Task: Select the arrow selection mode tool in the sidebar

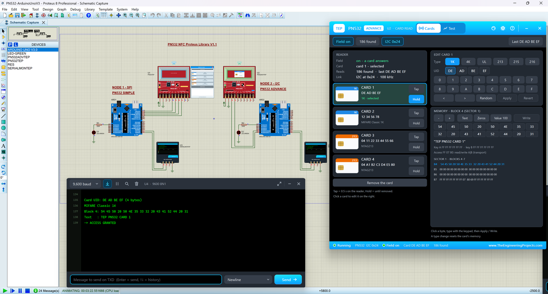Action: pos(3,31)
